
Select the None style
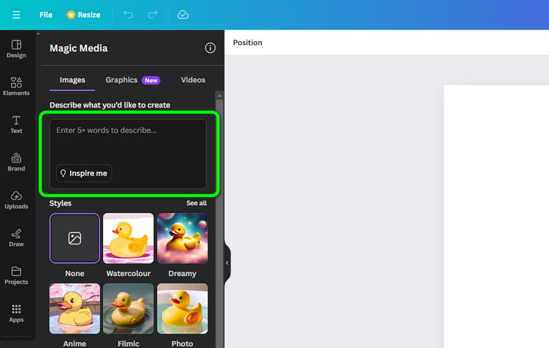point(75,238)
